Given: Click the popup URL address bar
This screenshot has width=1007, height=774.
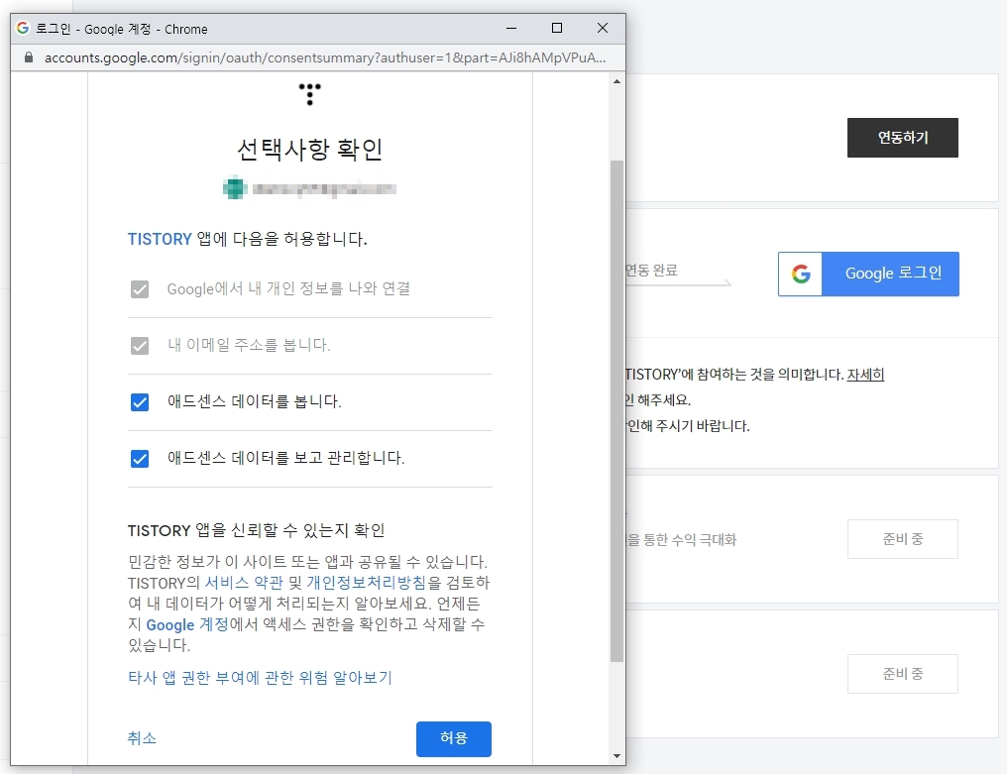Looking at the screenshot, I should pyautogui.click(x=325, y=57).
